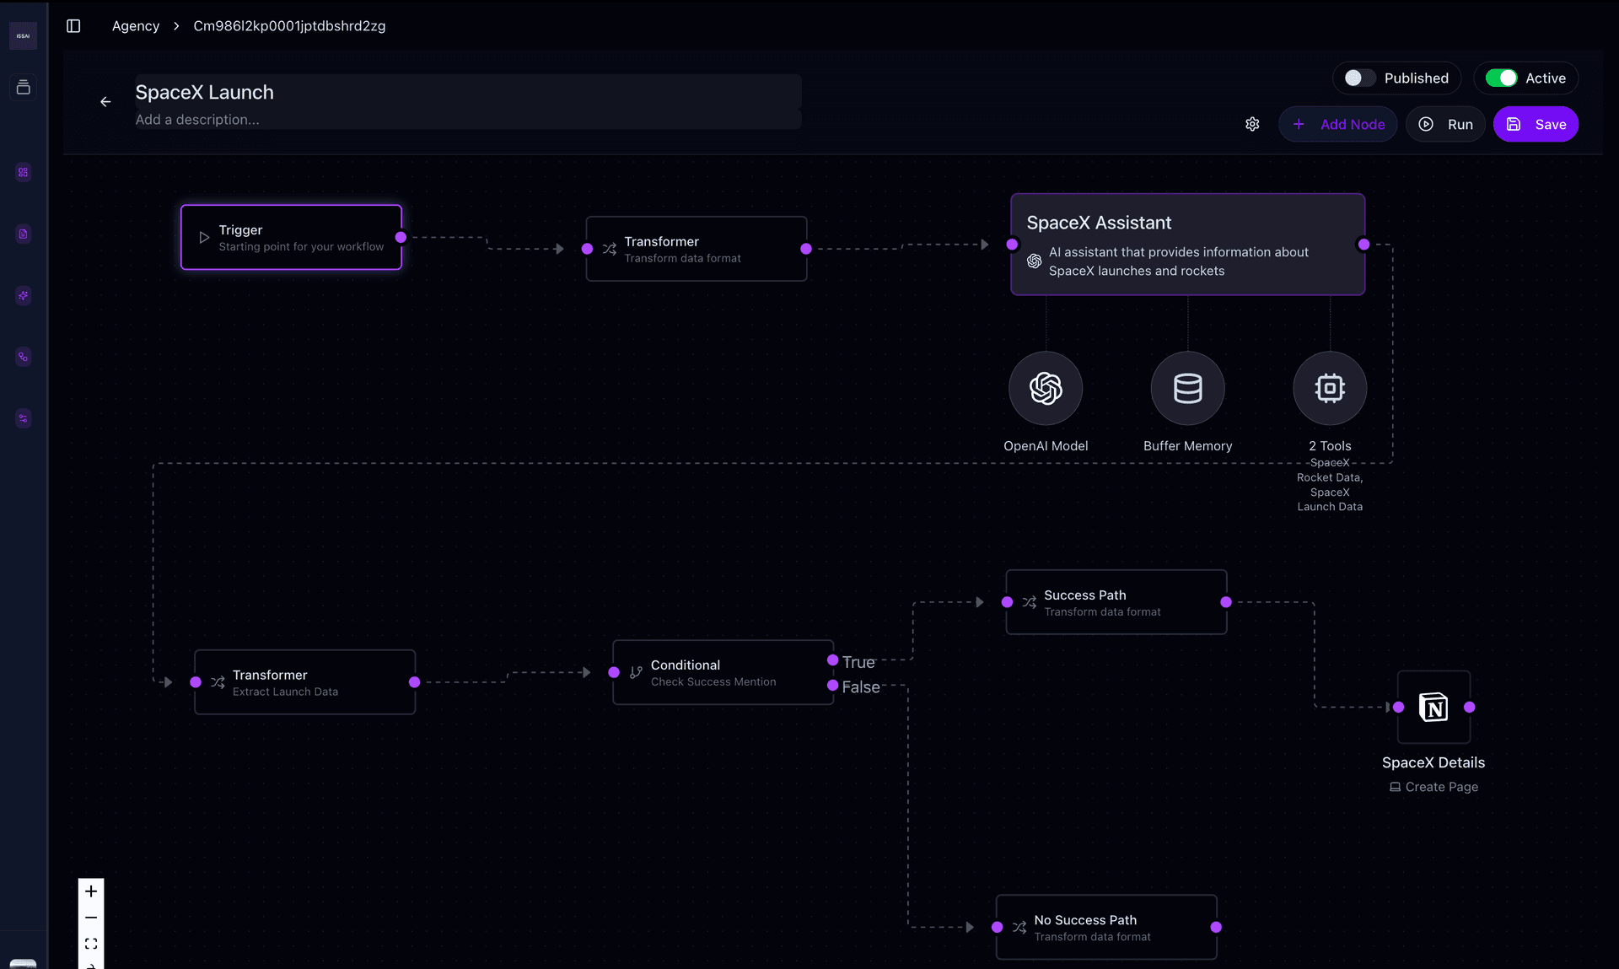Click the Notion SpaceX Details node
The width and height of the screenshot is (1619, 969).
pos(1433,707)
